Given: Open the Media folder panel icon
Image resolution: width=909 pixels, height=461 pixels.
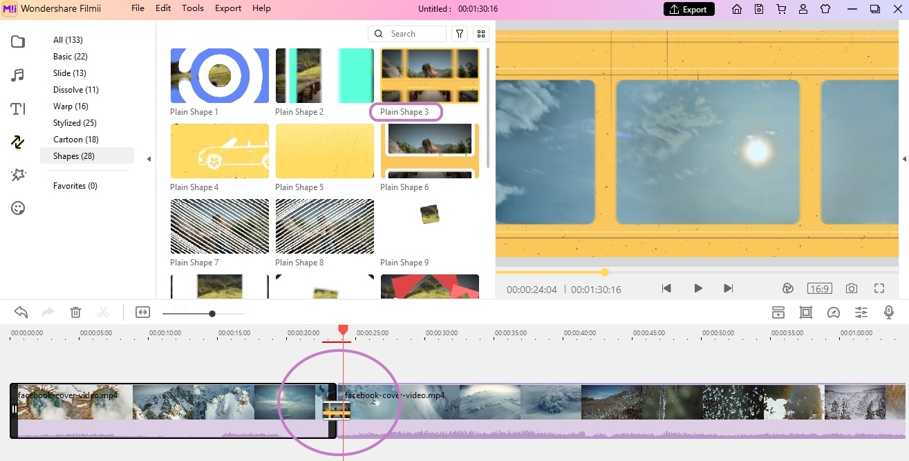Looking at the screenshot, I should point(18,42).
